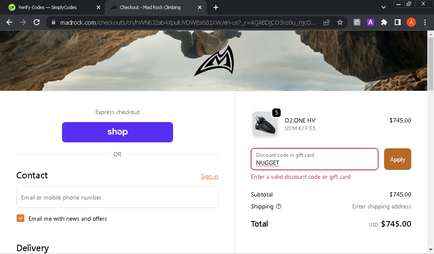Screen dimensions: 434x254
Task: Bookmark this page with star icon
Action: click(x=340, y=22)
